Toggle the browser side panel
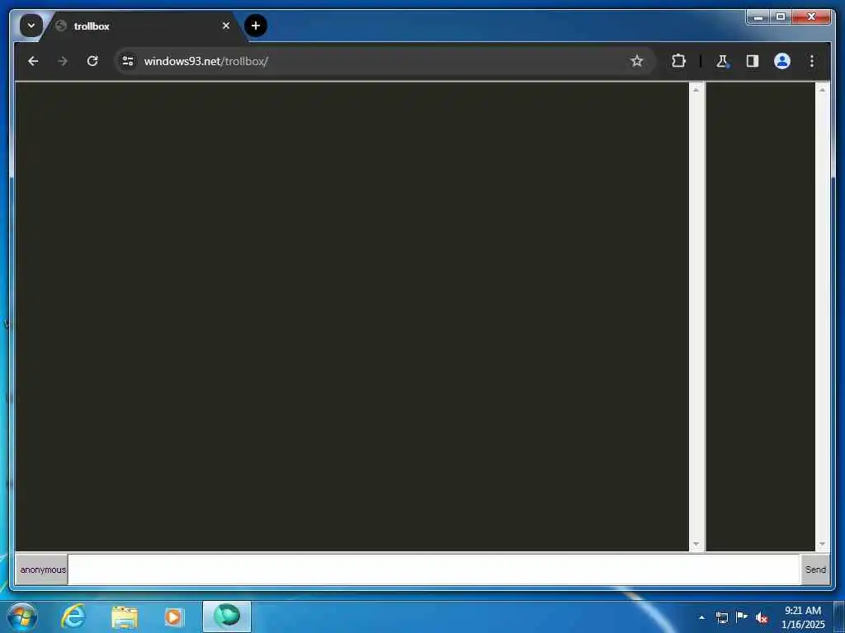845x633 pixels. pyautogui.click(x=753, y=61)
